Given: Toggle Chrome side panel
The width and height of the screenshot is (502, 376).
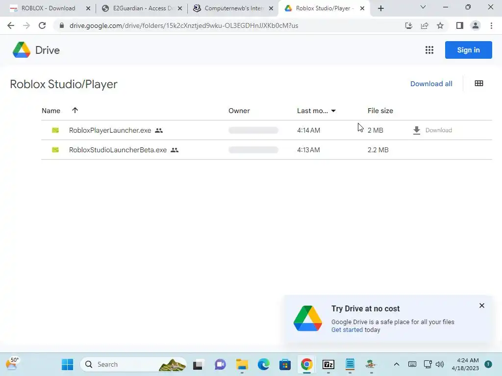Looking at the screenshot, I should tap(460, 25).
